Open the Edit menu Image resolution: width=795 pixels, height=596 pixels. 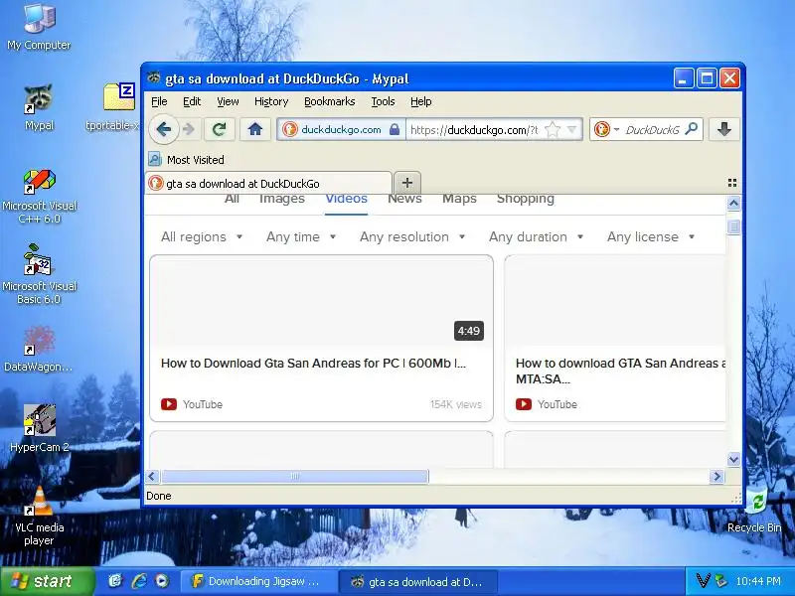pyautogui.click(x=192, y=101)
